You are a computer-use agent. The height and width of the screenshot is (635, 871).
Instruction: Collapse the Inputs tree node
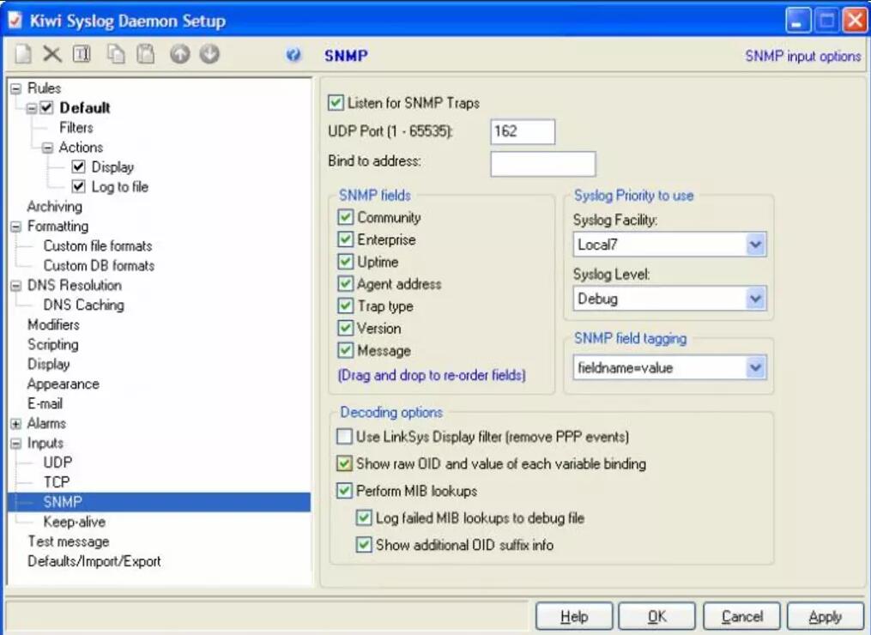[x=16, y=444]
